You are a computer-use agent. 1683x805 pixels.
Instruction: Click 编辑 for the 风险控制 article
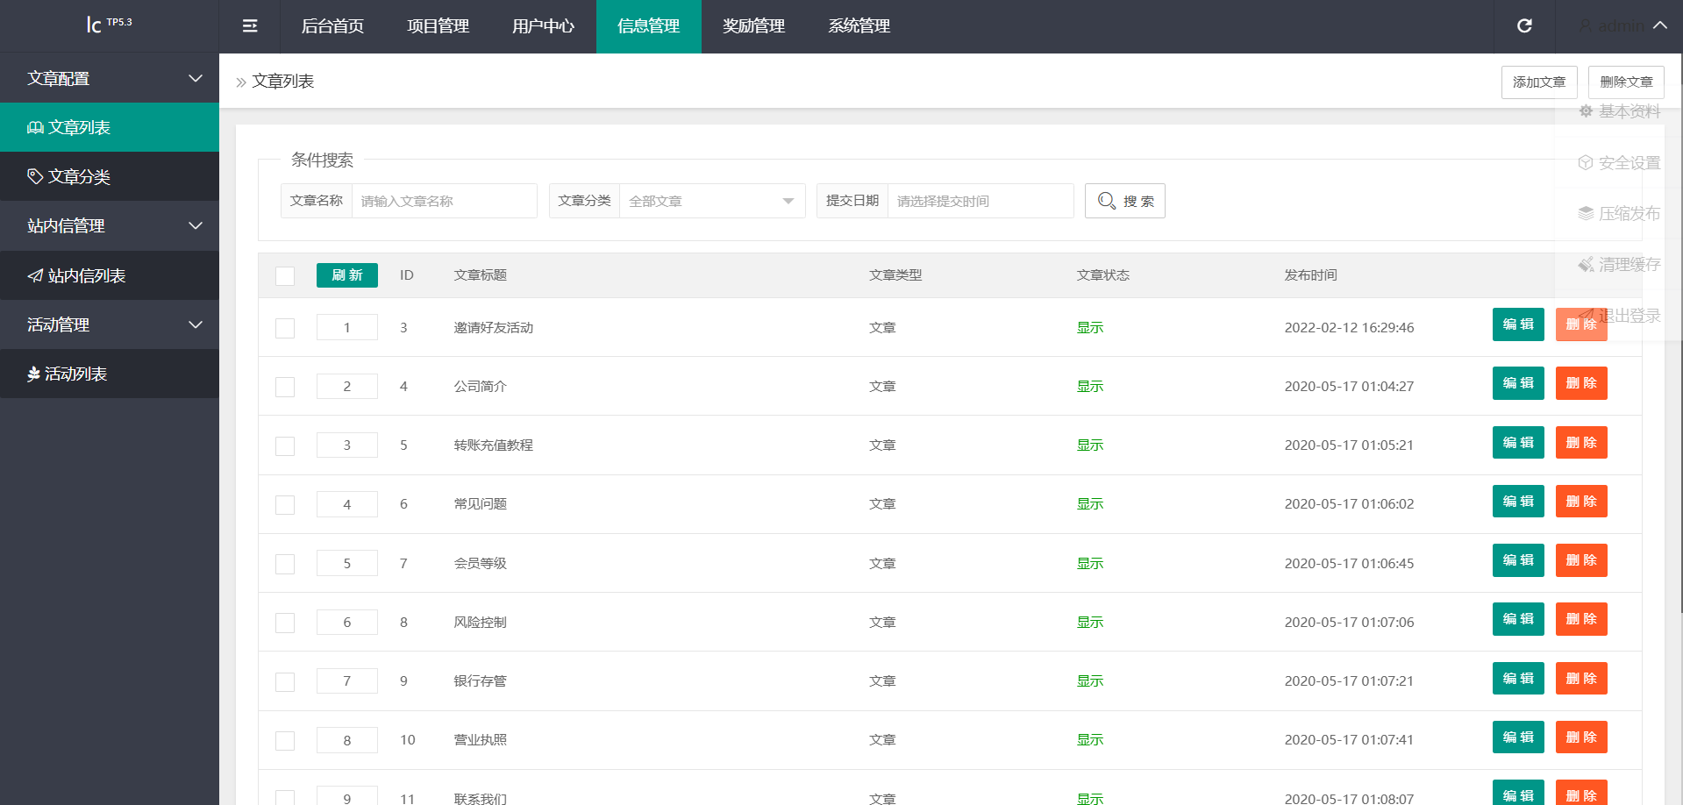click(x=1517, y=619)
